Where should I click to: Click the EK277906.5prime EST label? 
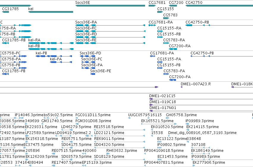pyautogui.click(x=209, y=163)
